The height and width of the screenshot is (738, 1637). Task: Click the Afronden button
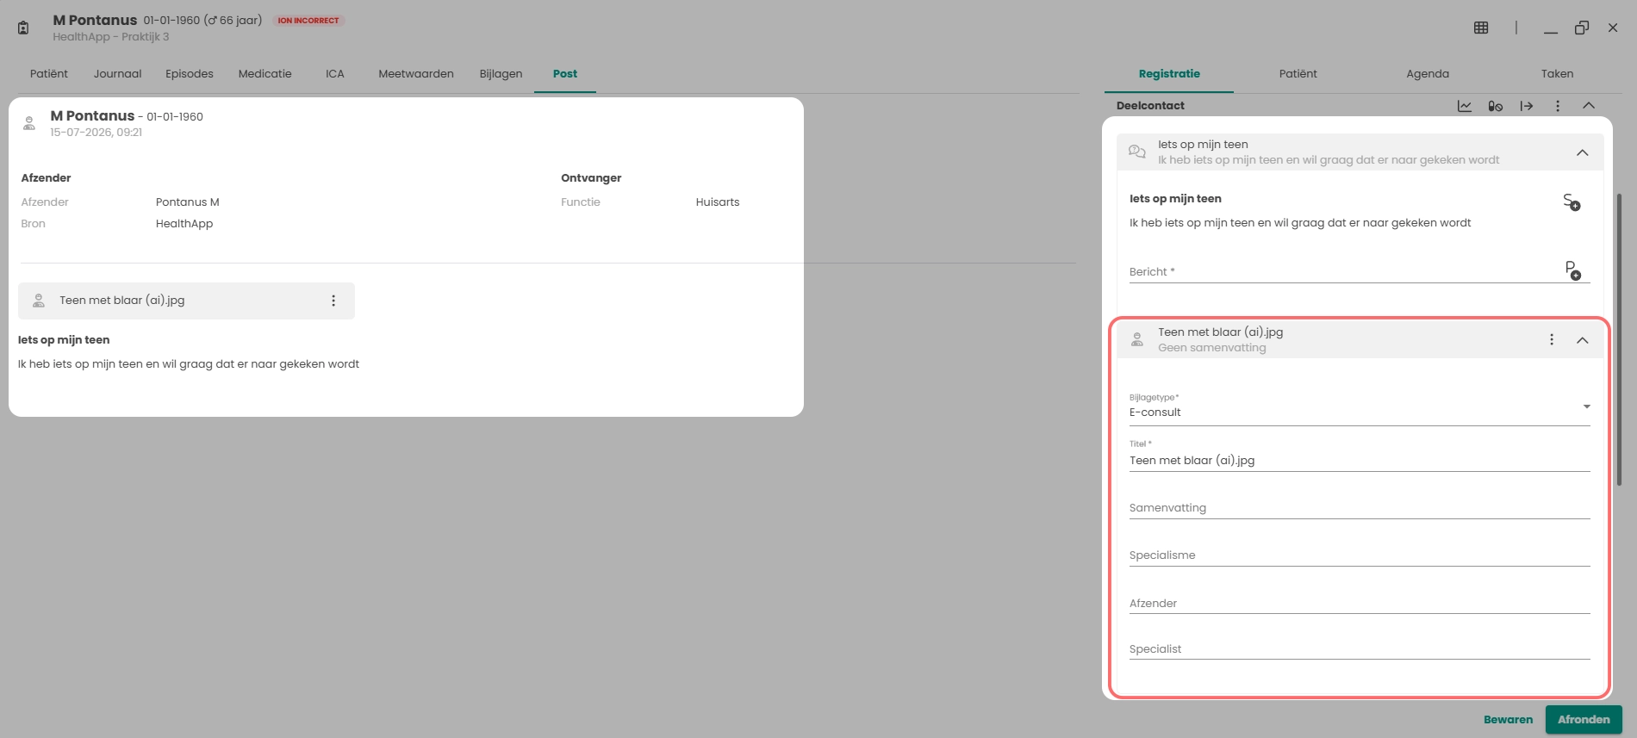(x=1584, y=720)
